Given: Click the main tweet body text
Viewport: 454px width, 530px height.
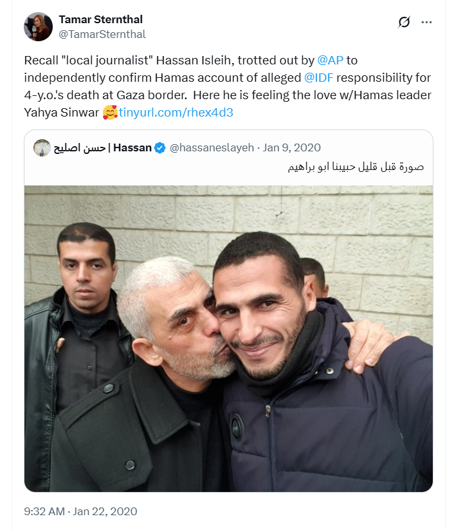Looking at the screenshot, I should [x=228, y=86].
